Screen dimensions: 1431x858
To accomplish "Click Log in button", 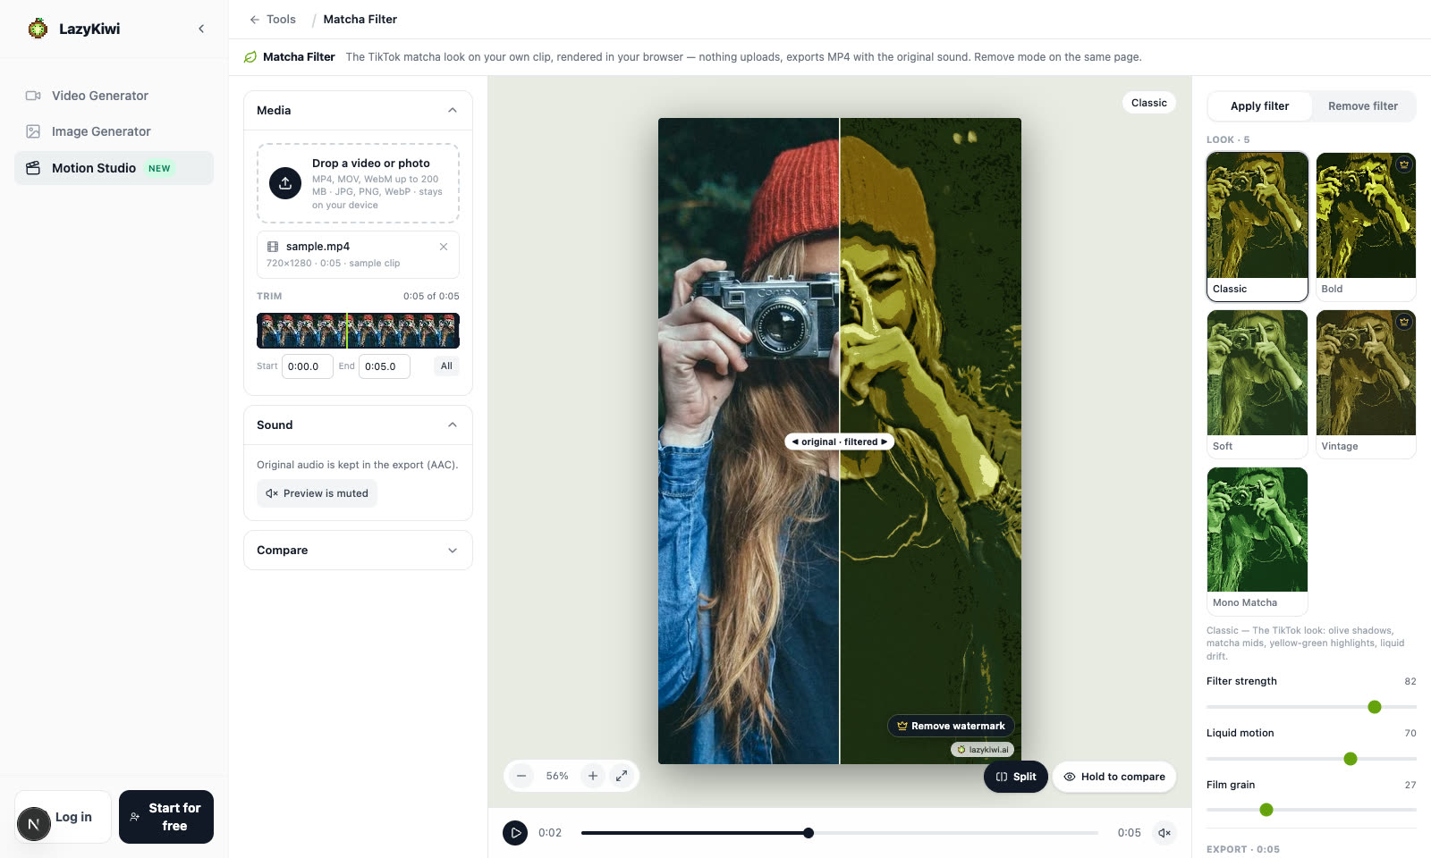I will (63, 817).
